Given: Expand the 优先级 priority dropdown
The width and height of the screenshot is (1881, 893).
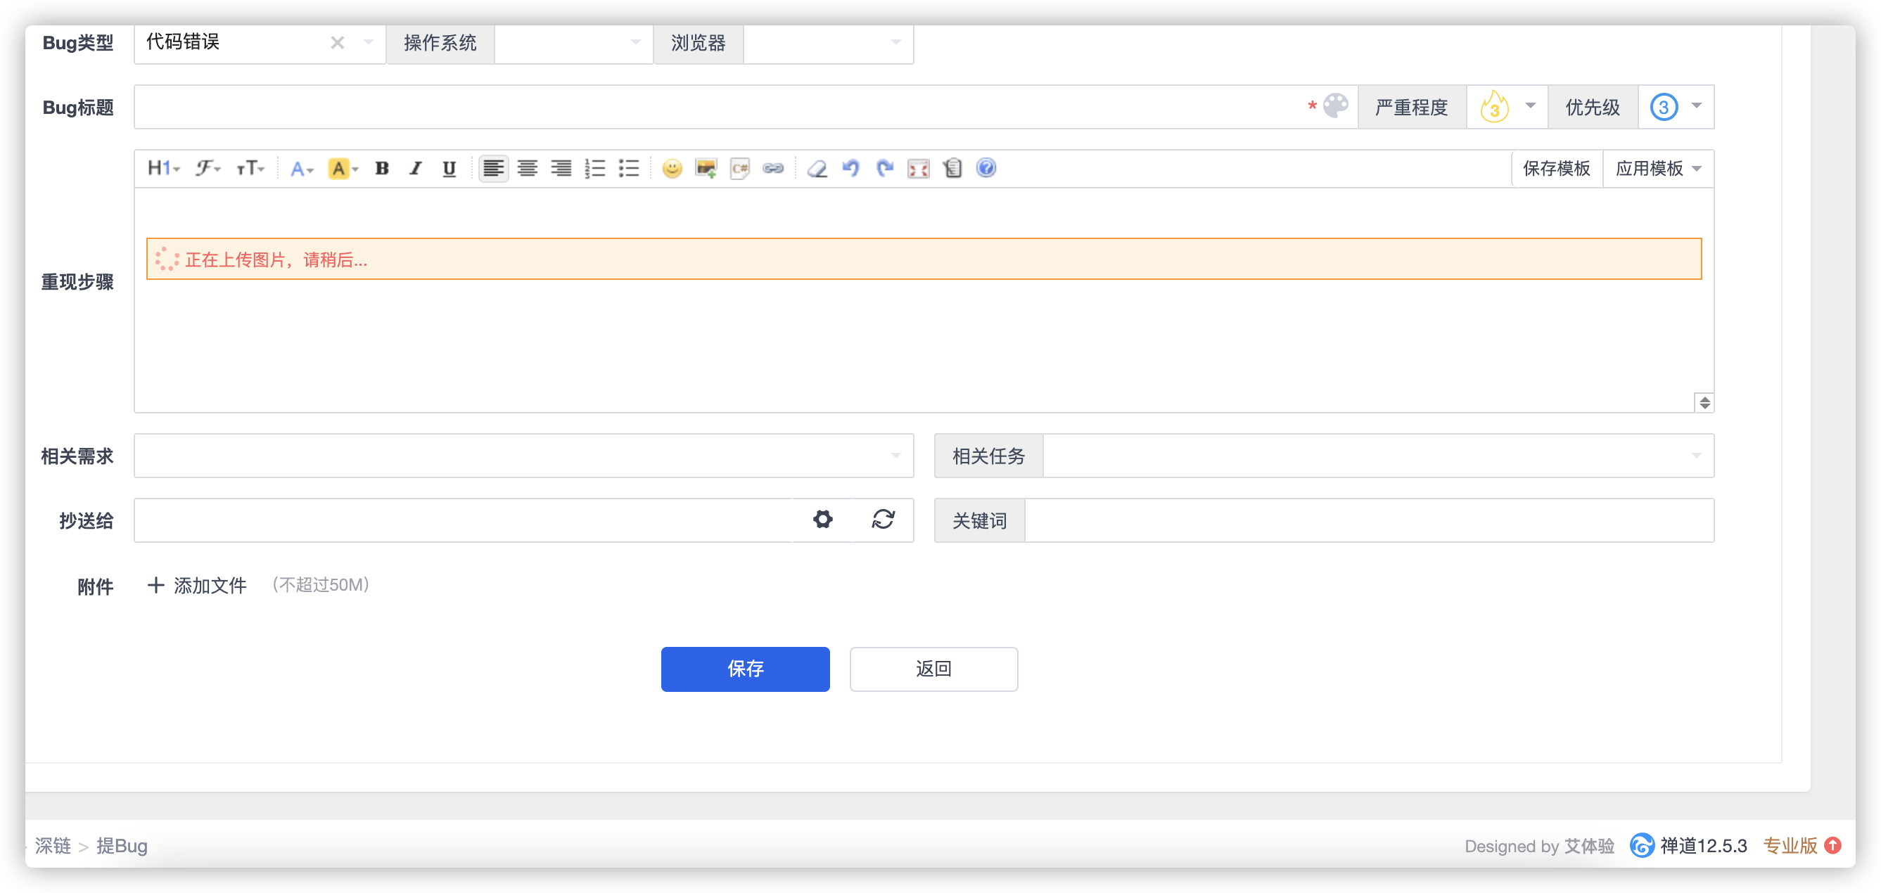Looking at the screenshot, I should click(1676, 108).
